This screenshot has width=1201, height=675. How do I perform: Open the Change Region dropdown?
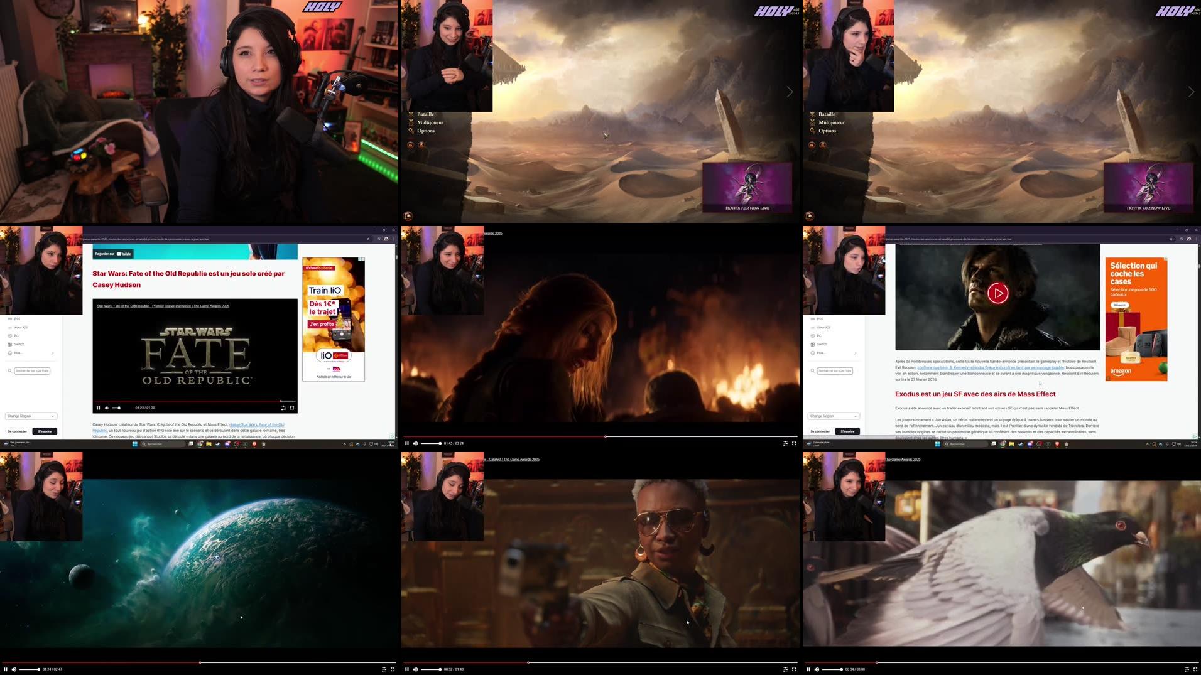pyautogui.click(x=30, y=416)
